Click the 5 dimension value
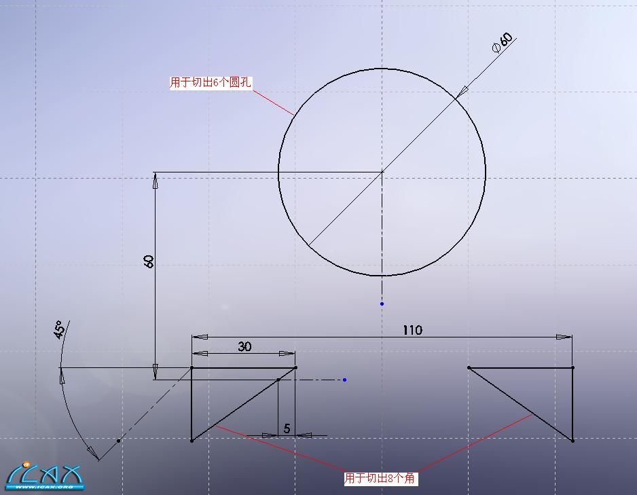 pos(287,428)
